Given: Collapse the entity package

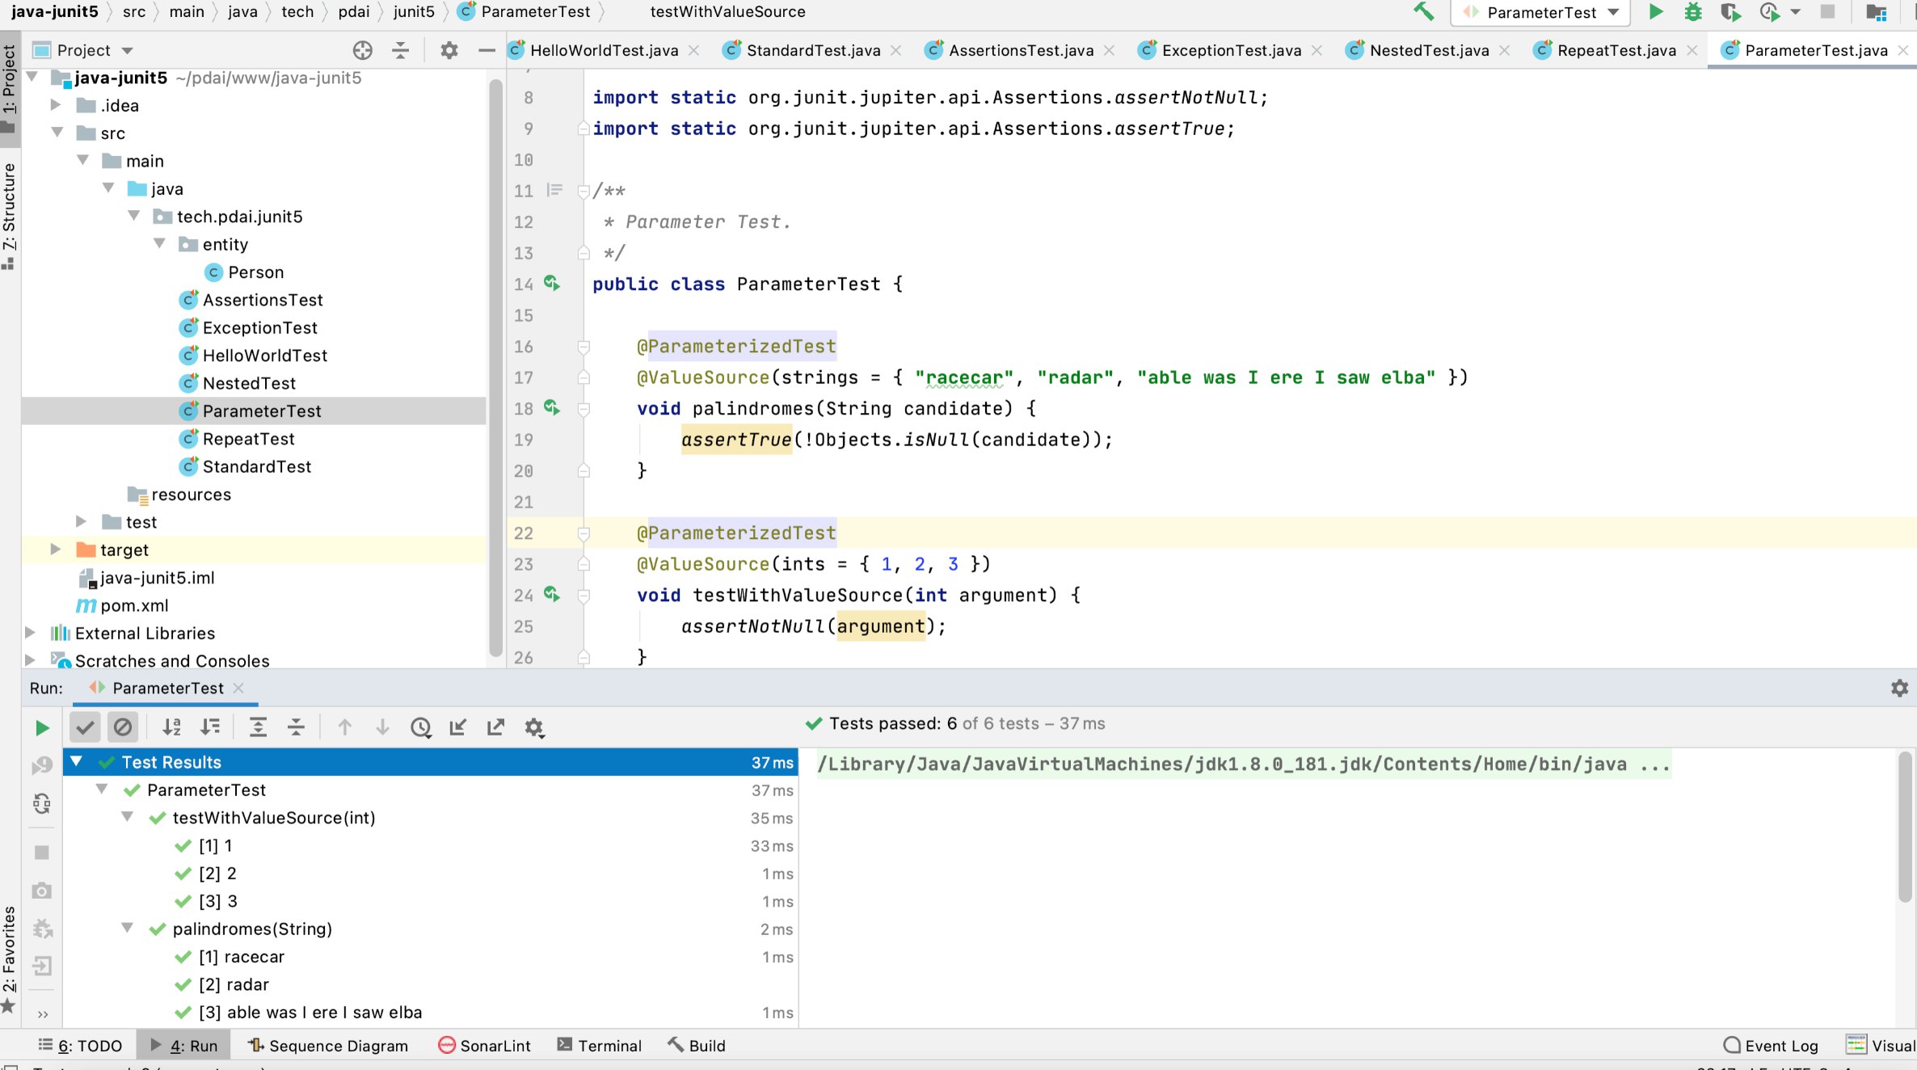Looking at the screenshot, I should click(x=159, y=243).
